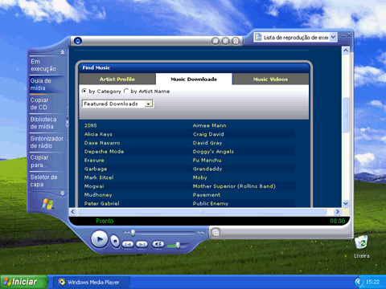Open the Peter Gabriel artist link

click(101, 203)
